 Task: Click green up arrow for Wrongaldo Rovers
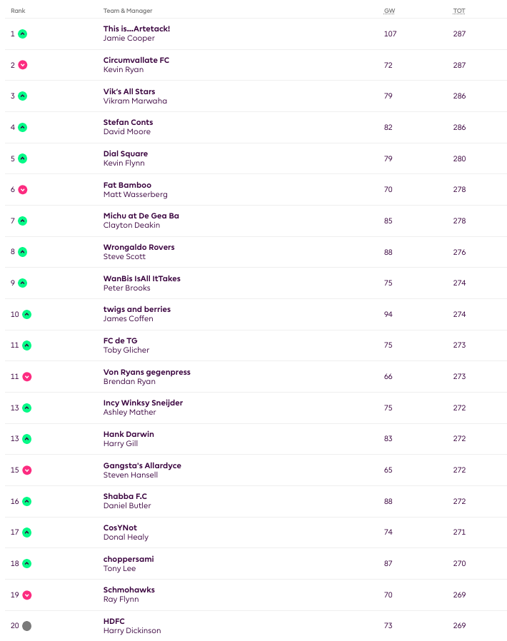click(x=22, y=252)
